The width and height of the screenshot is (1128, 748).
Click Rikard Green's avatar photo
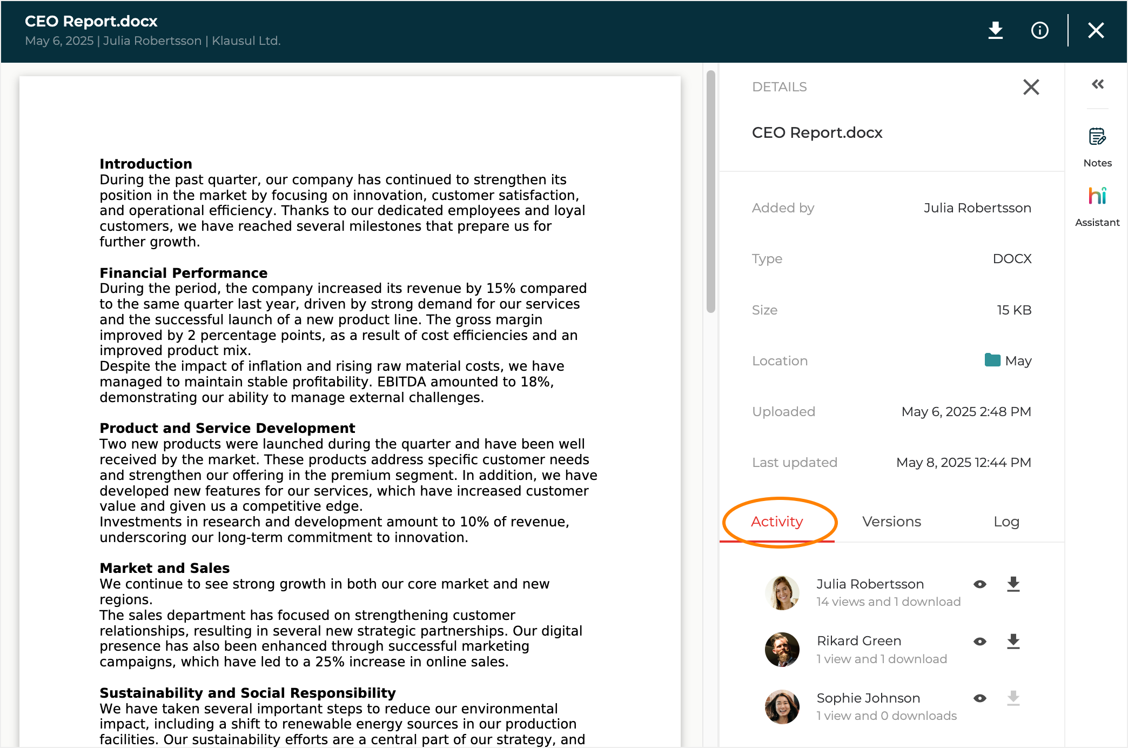pos(782,650)
